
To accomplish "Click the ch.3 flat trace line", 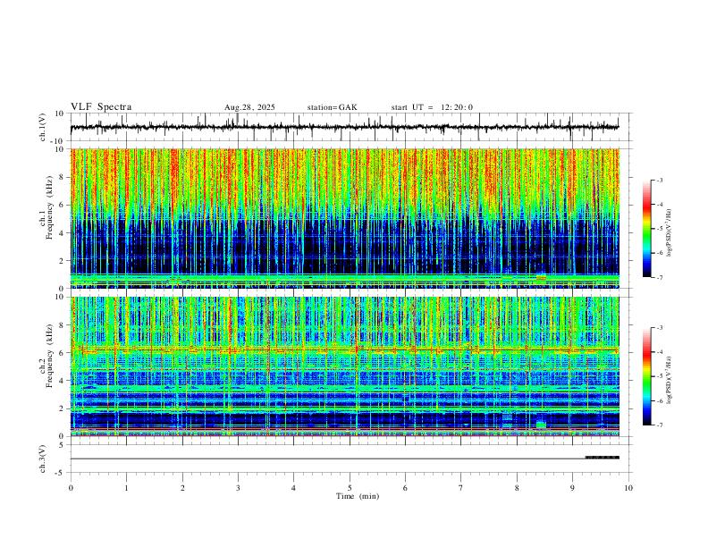I will [327, 459].
